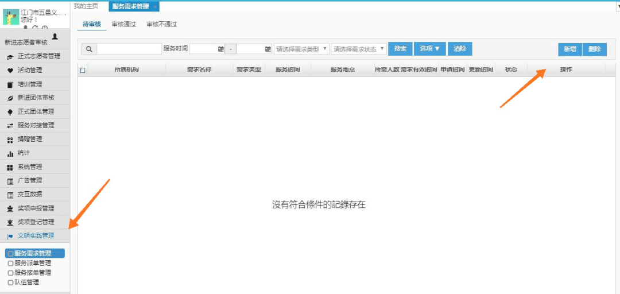Click the list icon beside 广告管理
Screen dimensions: 620x294
point(10,181)
